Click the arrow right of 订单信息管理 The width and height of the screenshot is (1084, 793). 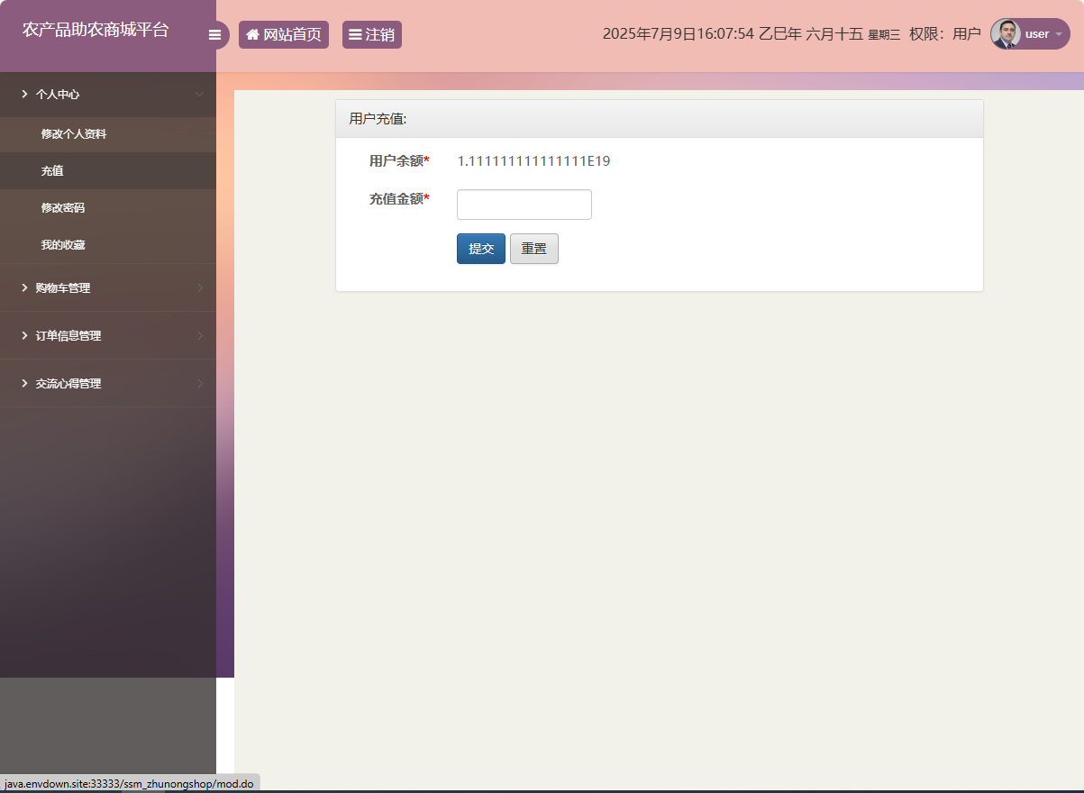tap(200, 335)
